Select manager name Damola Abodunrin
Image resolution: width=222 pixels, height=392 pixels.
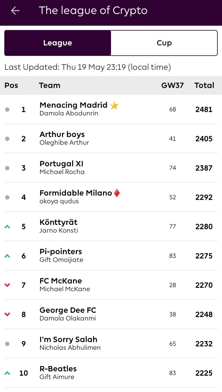69,113
